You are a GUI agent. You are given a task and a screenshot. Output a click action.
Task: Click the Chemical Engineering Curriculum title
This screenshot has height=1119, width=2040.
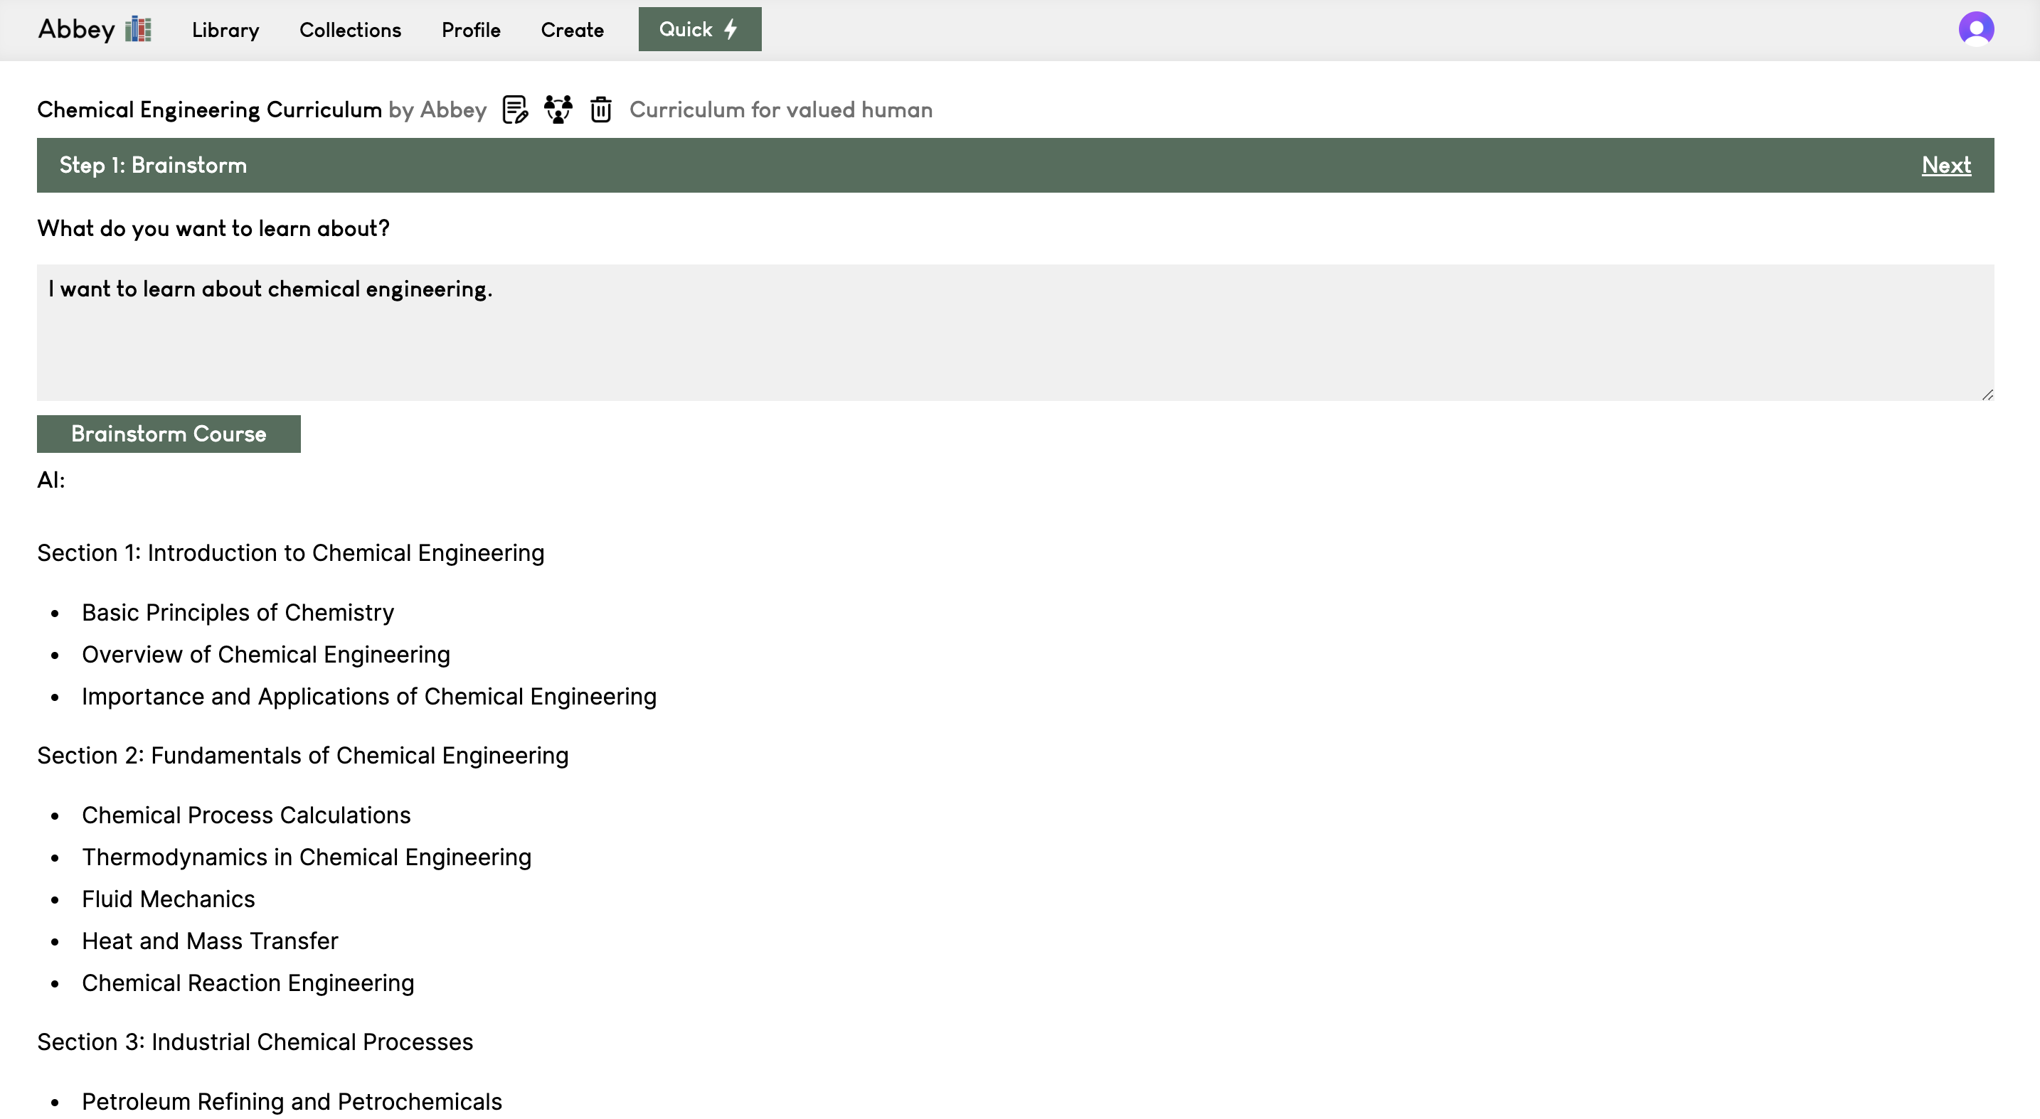[209, 109]
